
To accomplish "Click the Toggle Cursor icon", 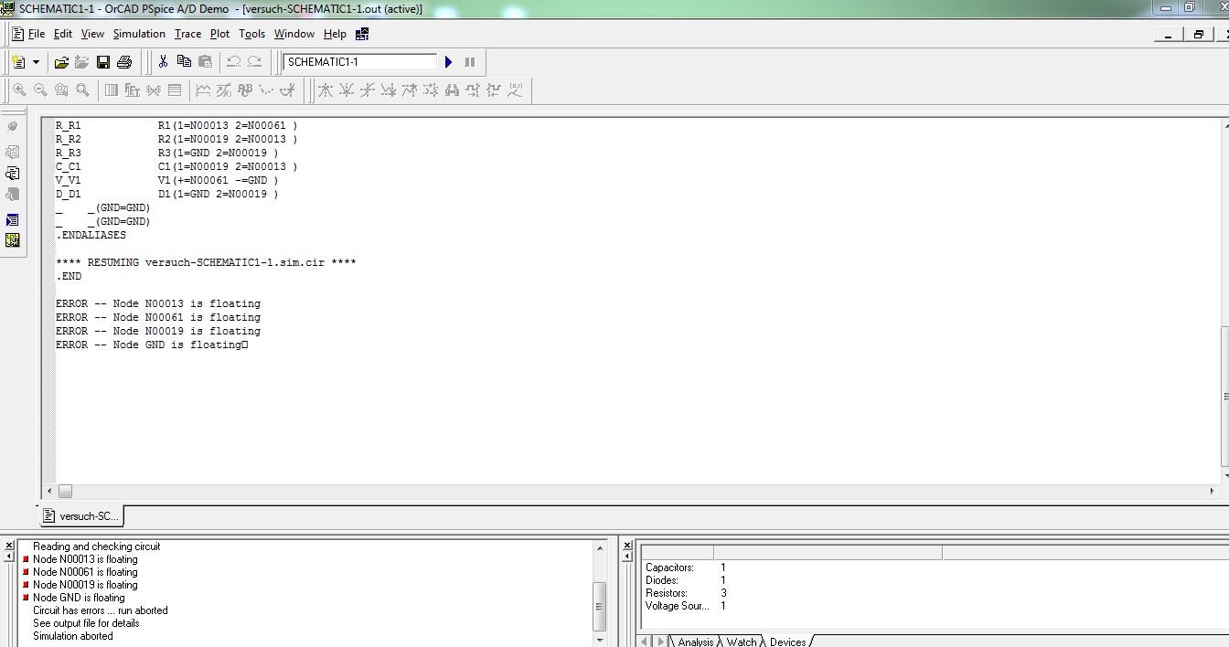I will click(288, 90).
